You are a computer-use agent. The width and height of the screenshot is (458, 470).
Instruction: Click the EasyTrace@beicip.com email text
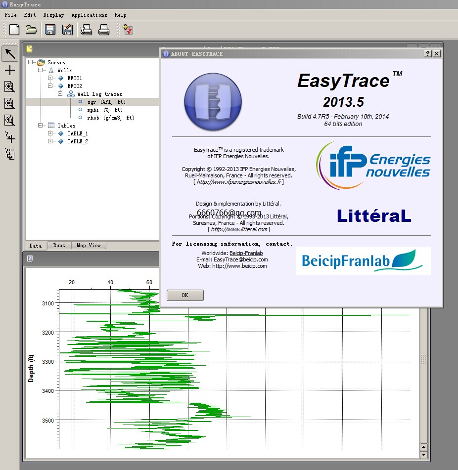(240, 259)
